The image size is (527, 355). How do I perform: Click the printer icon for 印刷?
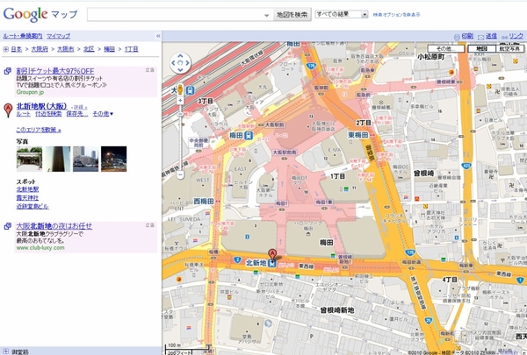[x=457, y=37]
